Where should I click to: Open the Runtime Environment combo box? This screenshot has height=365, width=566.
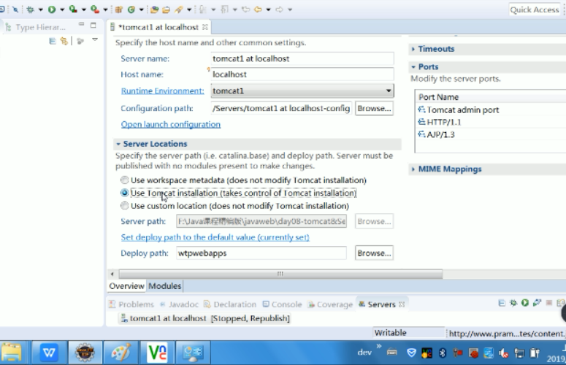(x=302, y=91)
